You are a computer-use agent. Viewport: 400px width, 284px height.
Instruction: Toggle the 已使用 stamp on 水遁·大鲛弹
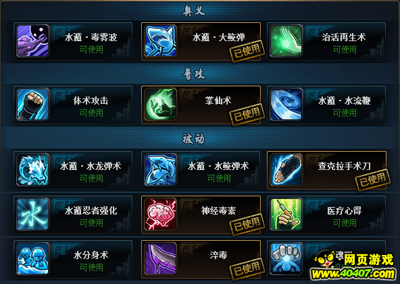point(247,51)
